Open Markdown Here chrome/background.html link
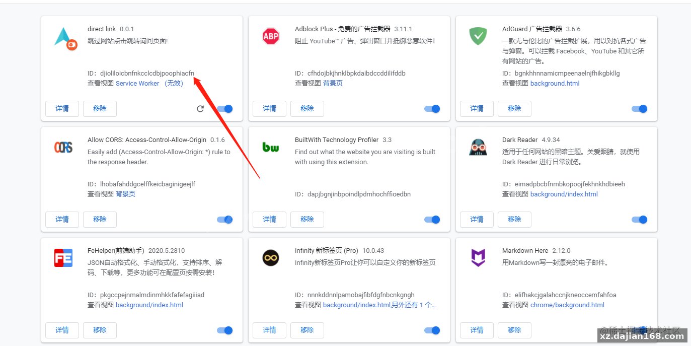 point(567,305)
